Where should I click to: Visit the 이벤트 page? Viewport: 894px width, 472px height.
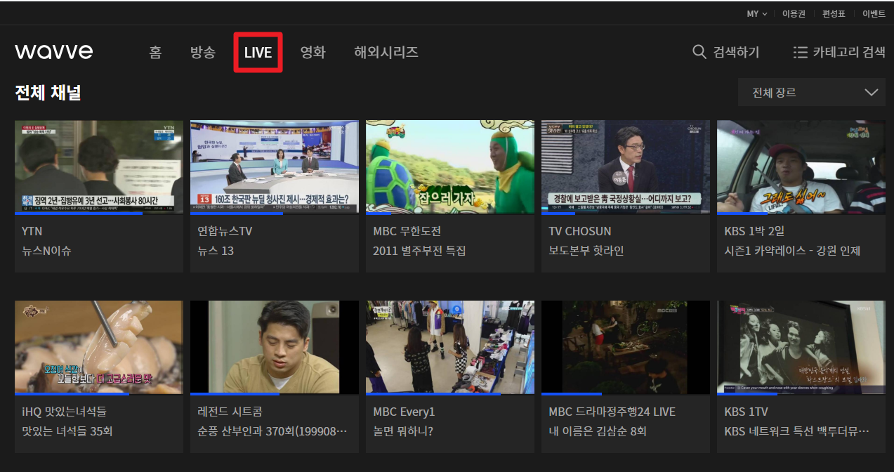873,13
